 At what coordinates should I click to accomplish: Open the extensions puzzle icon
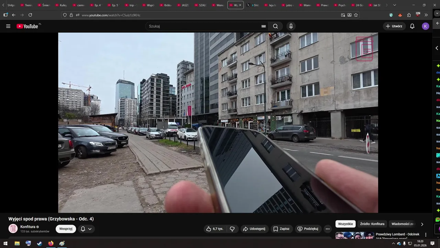[409, 15]
